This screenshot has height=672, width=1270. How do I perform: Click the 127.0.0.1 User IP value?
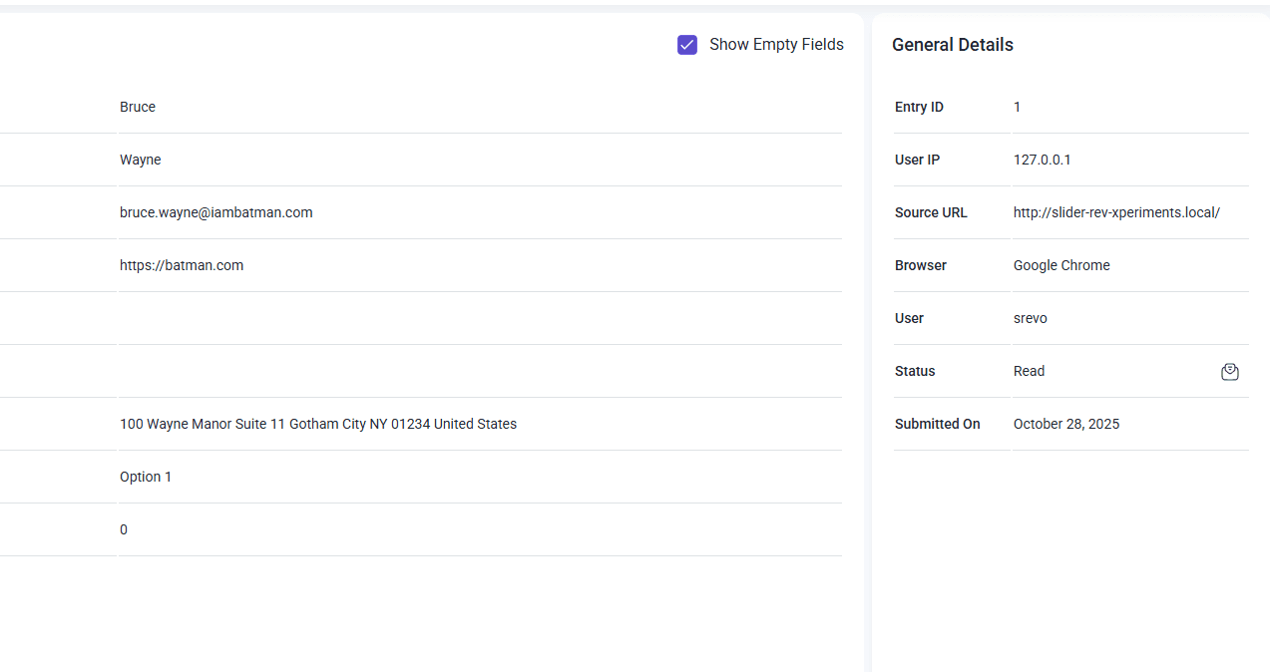click(x=1042, y=160)
